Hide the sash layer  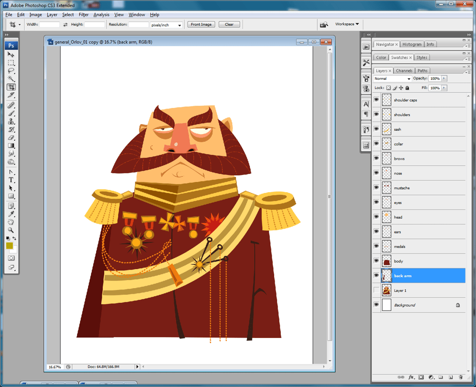pyautogui.click(x=377, y=129)
